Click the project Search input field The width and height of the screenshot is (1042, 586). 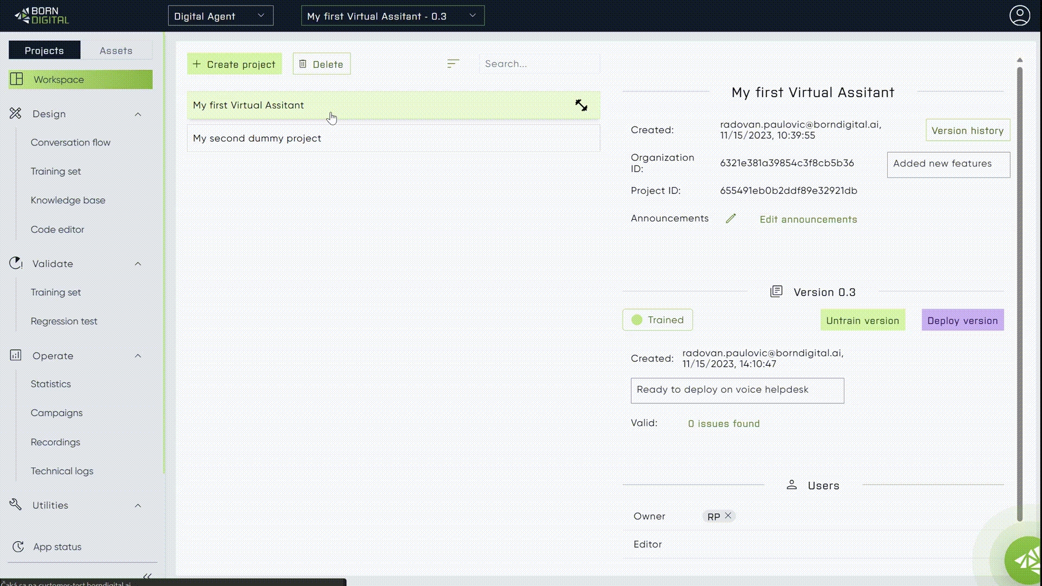[538, 64]
